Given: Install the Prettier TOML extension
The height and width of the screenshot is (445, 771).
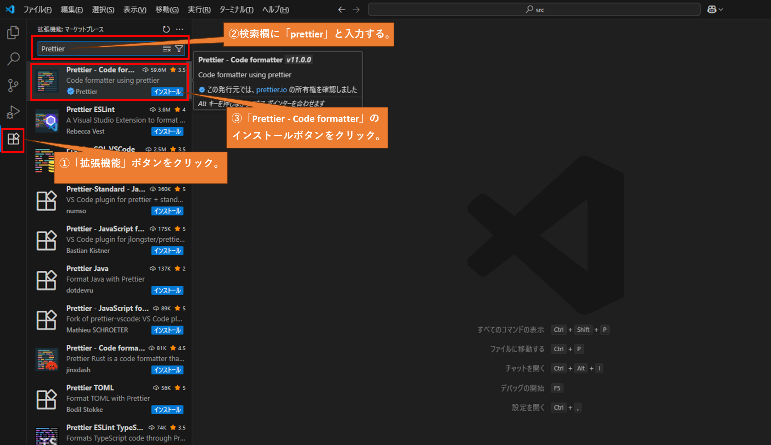Looking at the screenshot, I should pos(168,410).
